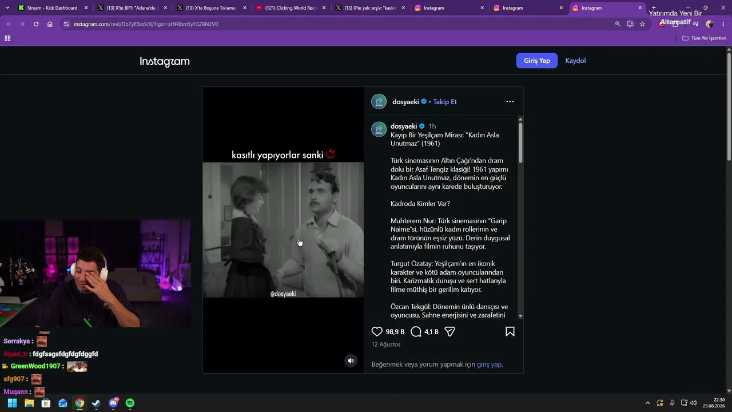Click the chat username sfg907
The width and height of the screenshot is (732, 412).
[14, 379]
